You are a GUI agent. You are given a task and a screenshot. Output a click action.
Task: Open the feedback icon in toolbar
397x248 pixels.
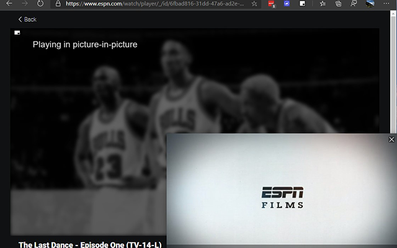tap(354, 4)
